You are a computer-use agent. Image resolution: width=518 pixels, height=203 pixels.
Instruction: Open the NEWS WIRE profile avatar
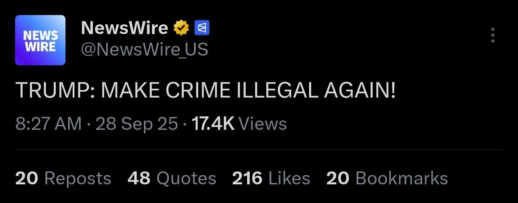[x=40, y=40]
